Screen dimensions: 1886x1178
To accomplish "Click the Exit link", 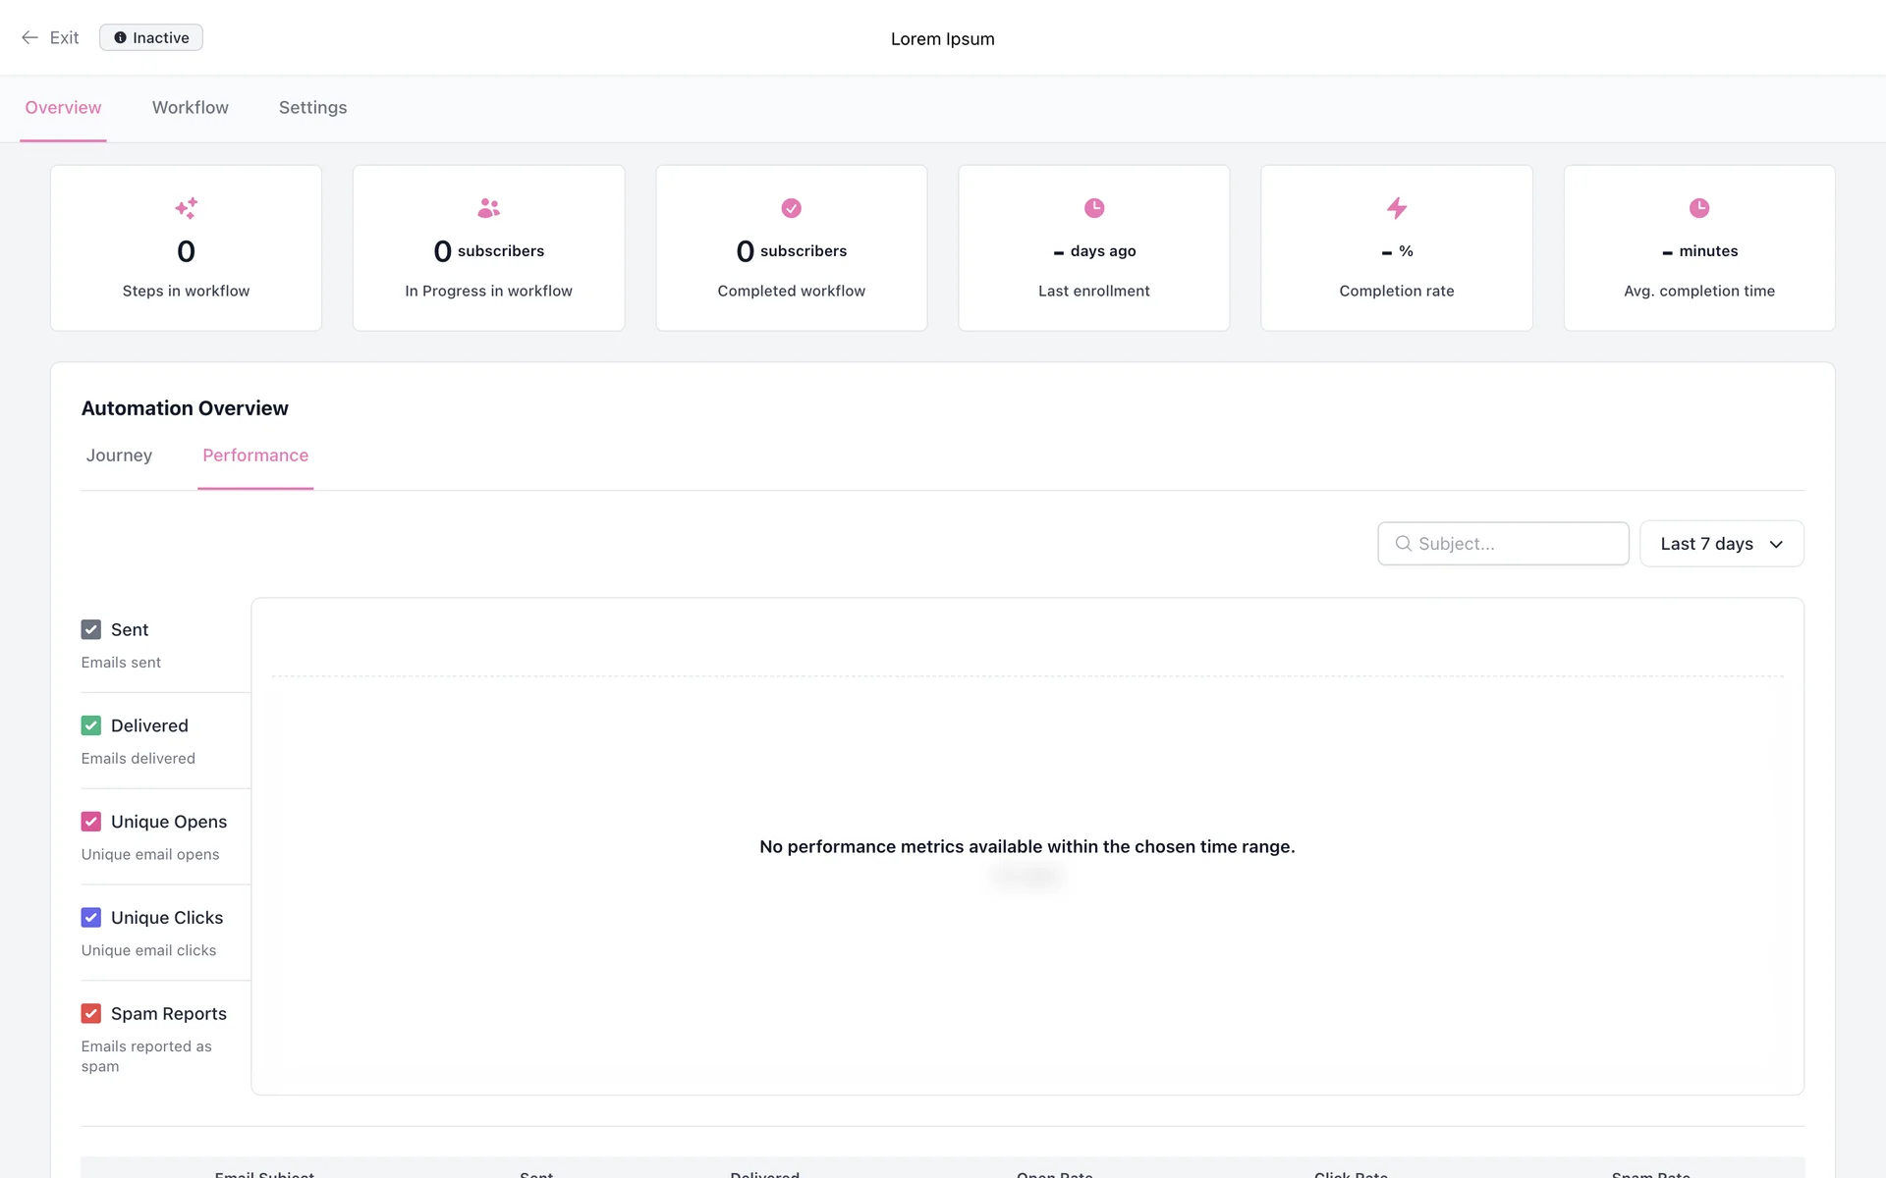I will point(64,37).
